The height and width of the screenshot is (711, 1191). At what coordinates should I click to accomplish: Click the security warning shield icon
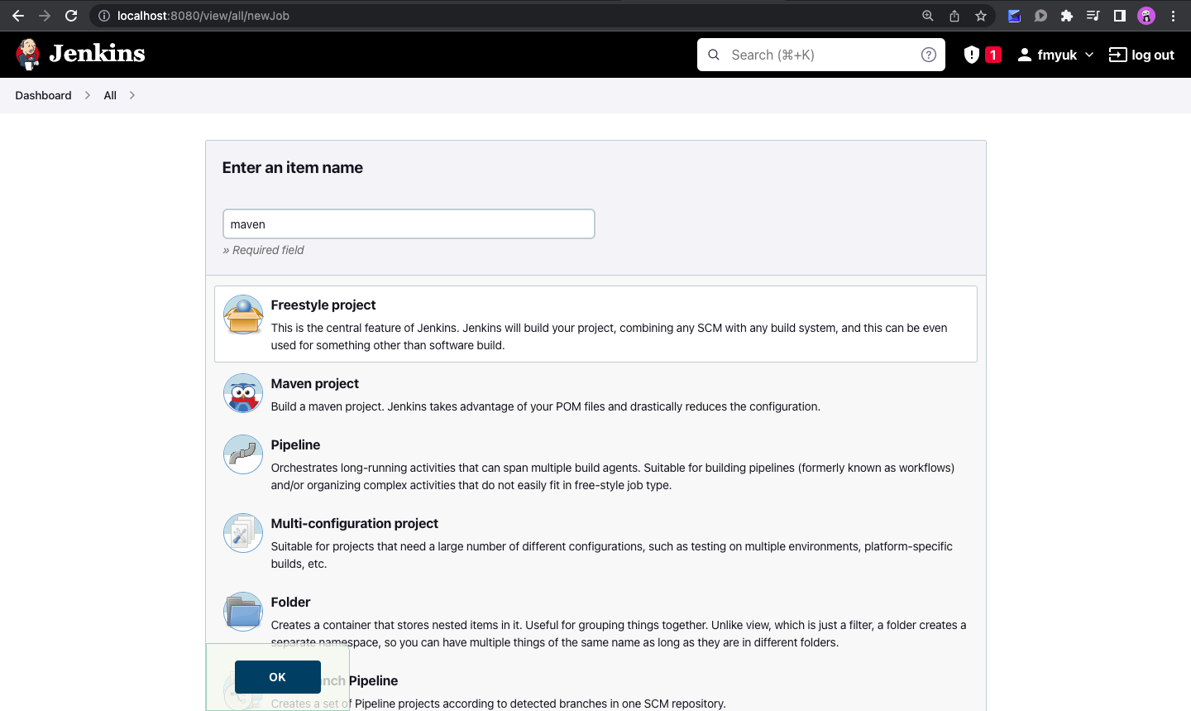click(973, 54)
